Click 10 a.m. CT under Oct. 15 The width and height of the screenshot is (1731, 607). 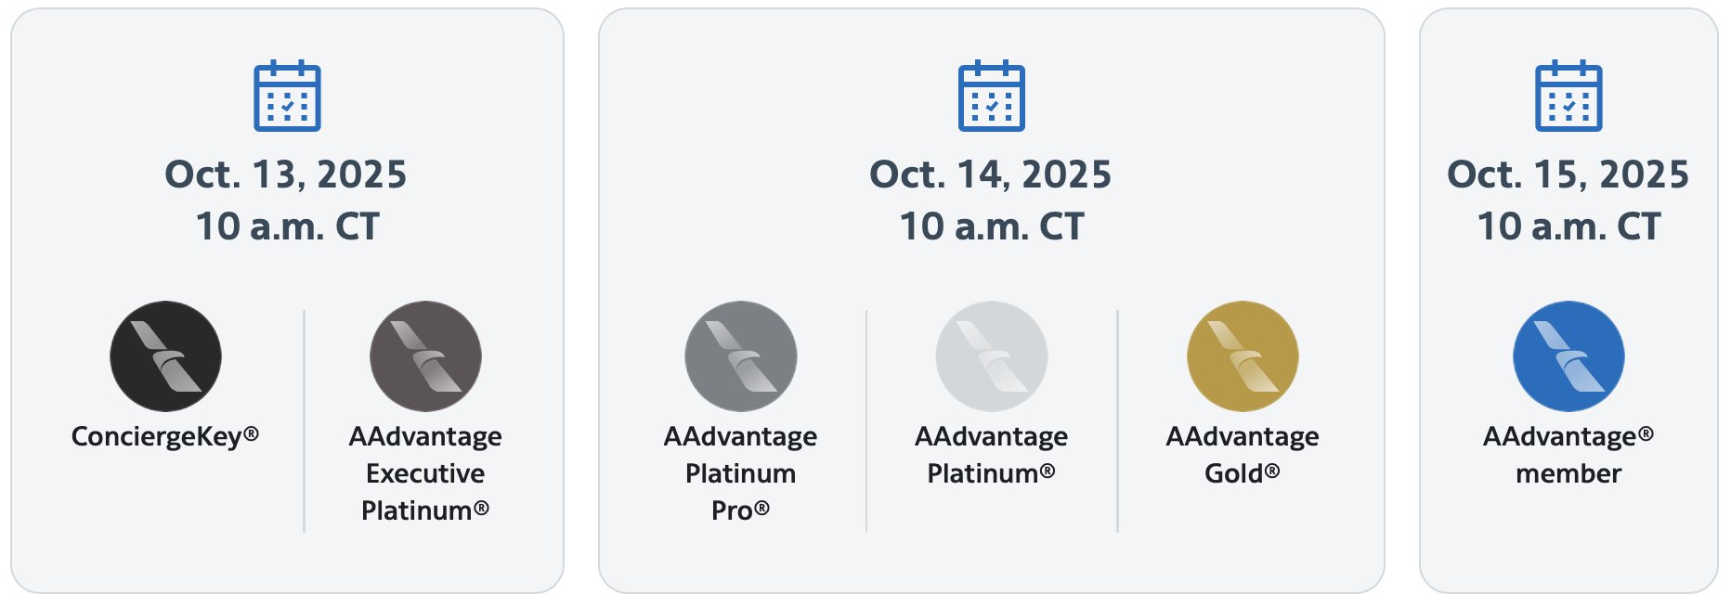coord(1568,226)
